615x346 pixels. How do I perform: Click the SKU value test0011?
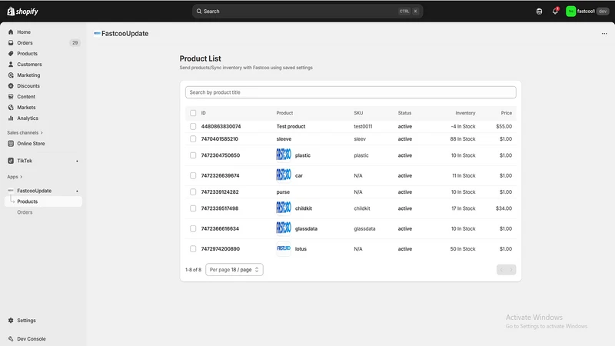click(363, 126)
